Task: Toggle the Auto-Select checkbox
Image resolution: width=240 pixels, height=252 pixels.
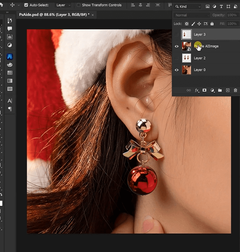Action: click(26, 5)
